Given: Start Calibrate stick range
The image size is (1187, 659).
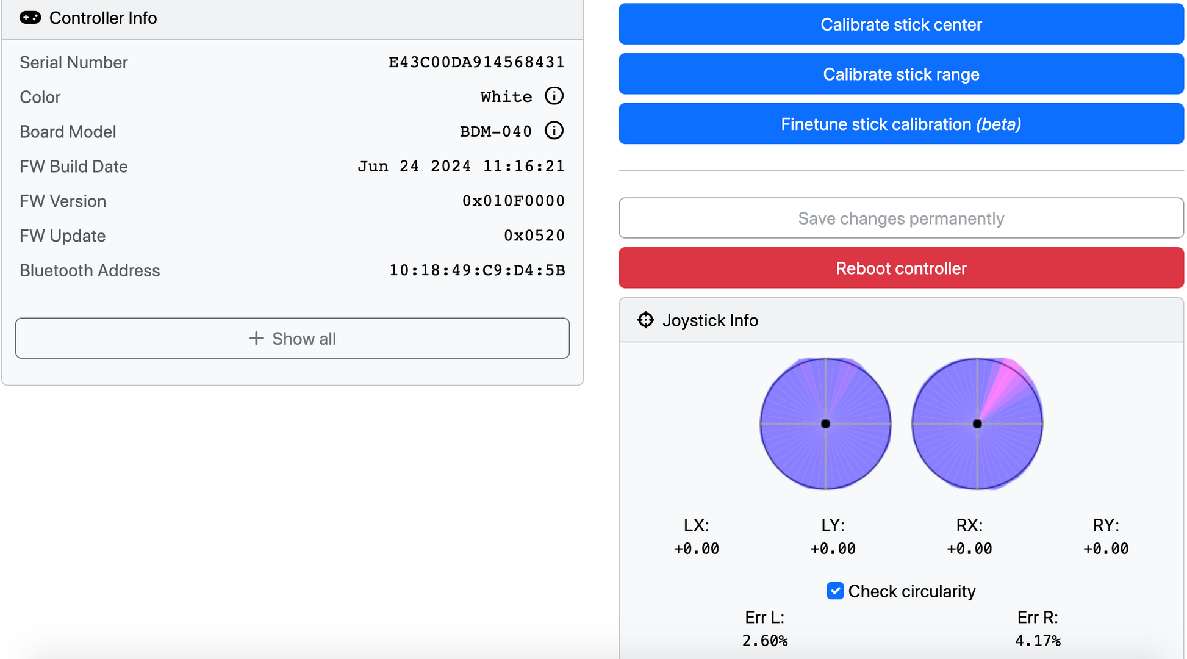Looking at the screenshot, I should [901, 74].
